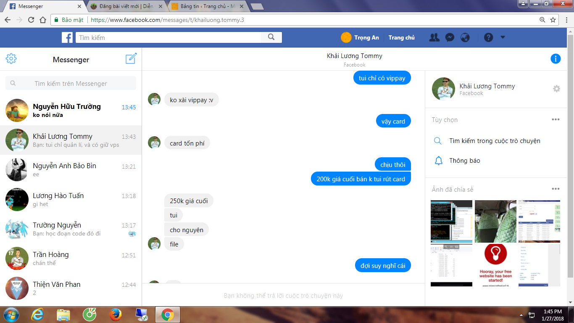Click the conversation info icon

click(x=556, y=59)
